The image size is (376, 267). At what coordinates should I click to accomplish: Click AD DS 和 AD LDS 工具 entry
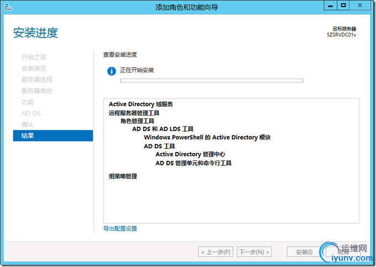point(163,129)
